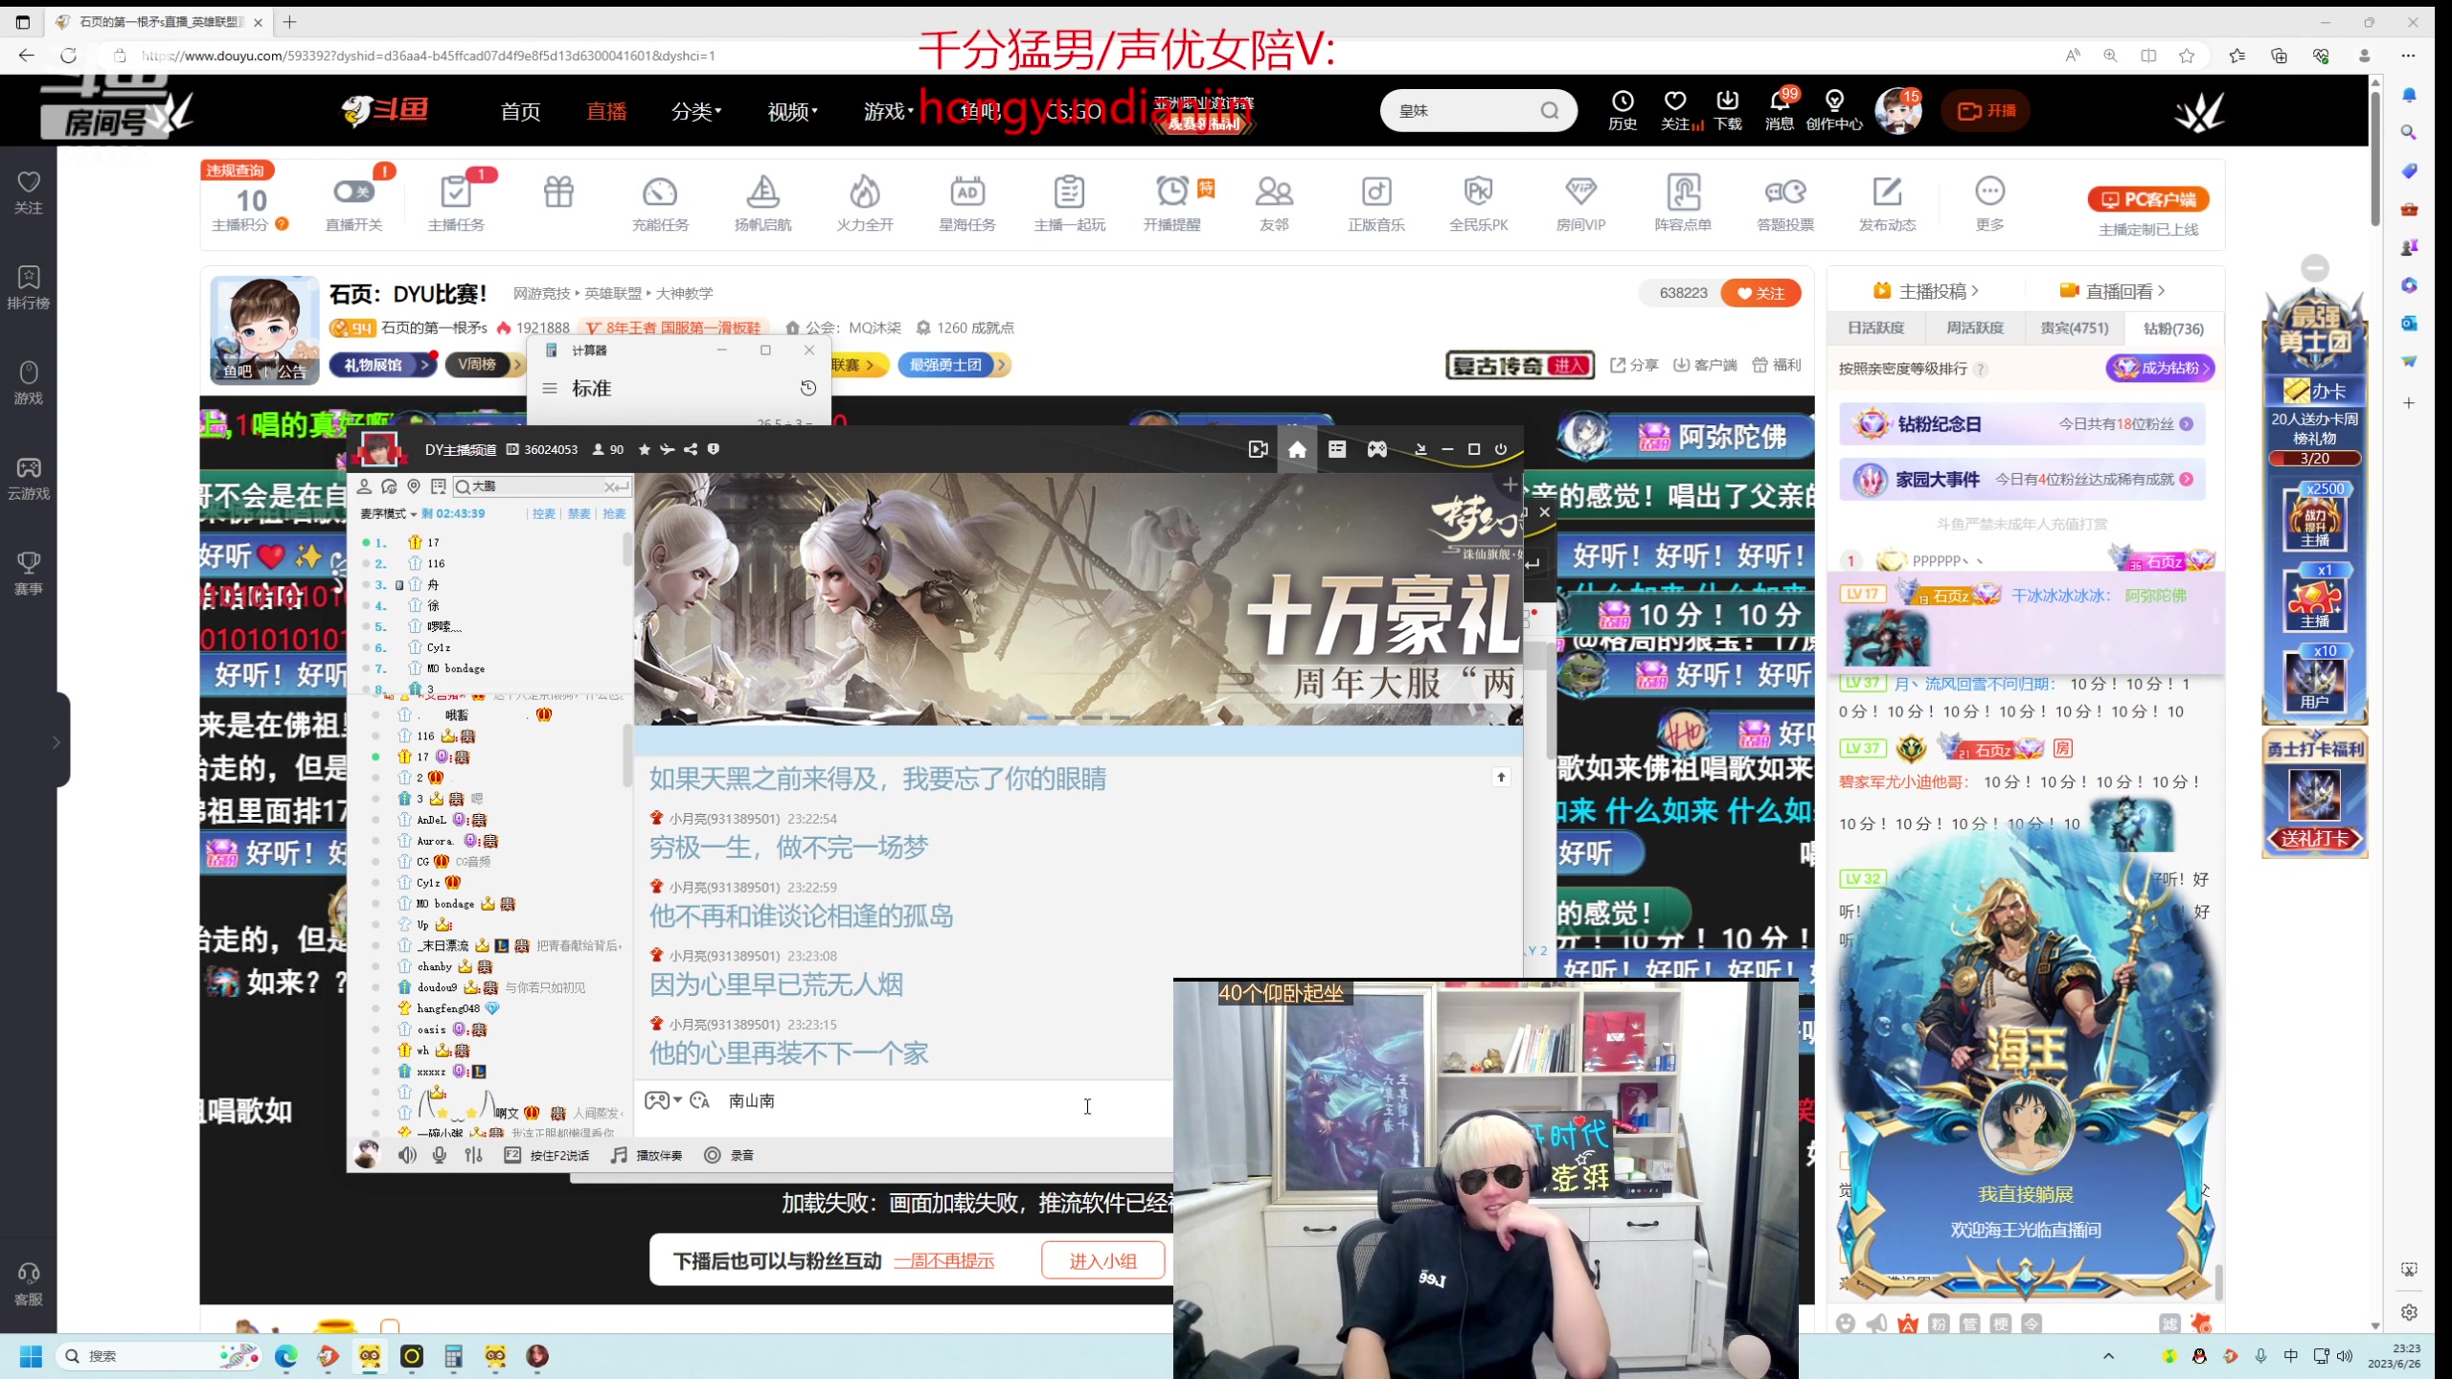Open the 答题投票 icon
Image resolution: width=2452 pixels, height=1379 pixels.
pos(1785,192)
